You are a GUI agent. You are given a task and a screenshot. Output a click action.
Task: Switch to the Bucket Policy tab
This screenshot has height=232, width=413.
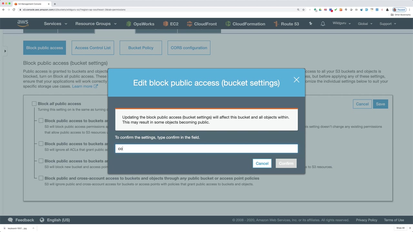pos(141,48)
